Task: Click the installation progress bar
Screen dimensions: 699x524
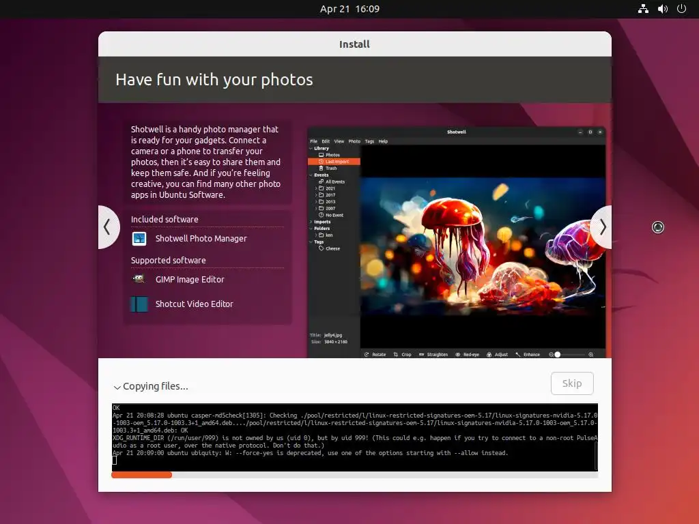Action: [x=354, y=475]
